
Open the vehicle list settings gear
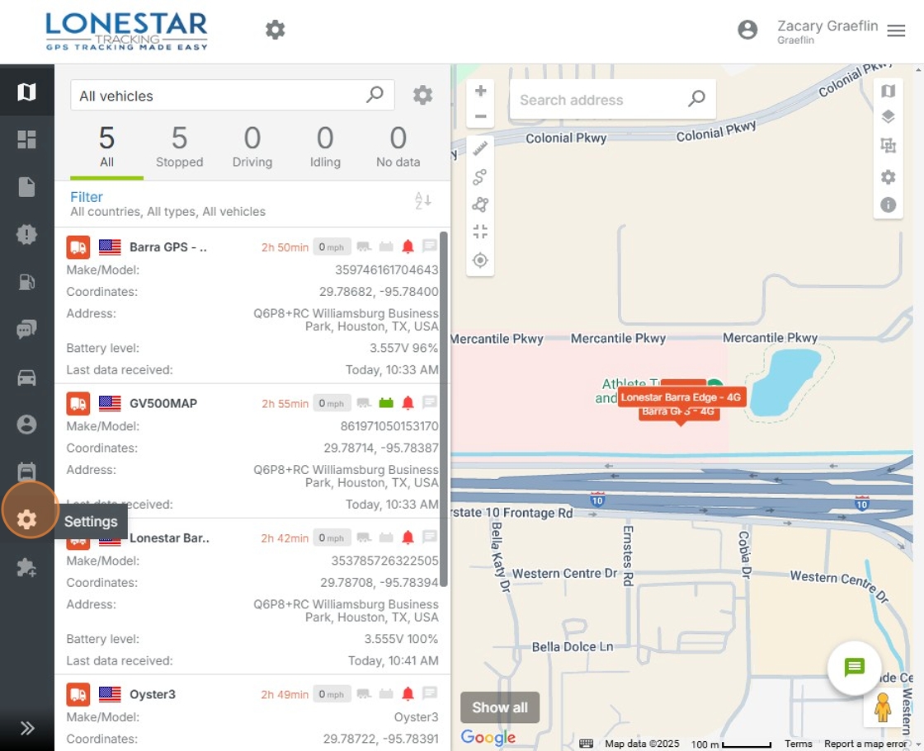(x=422, y=95)
